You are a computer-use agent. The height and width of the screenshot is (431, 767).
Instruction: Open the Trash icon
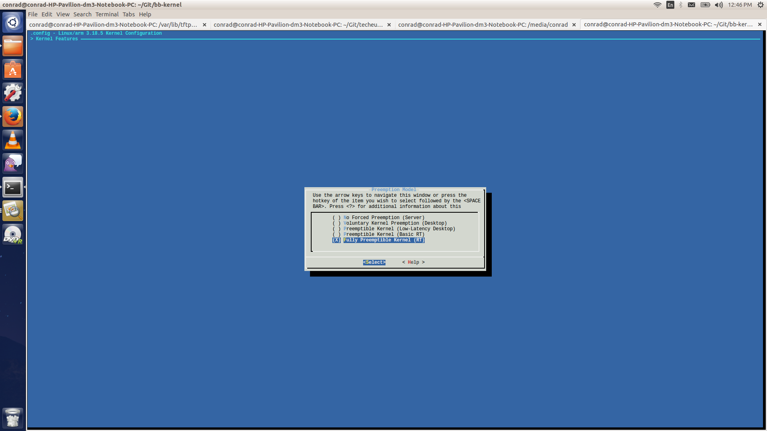pyautogui.click(x=13, y=418)
